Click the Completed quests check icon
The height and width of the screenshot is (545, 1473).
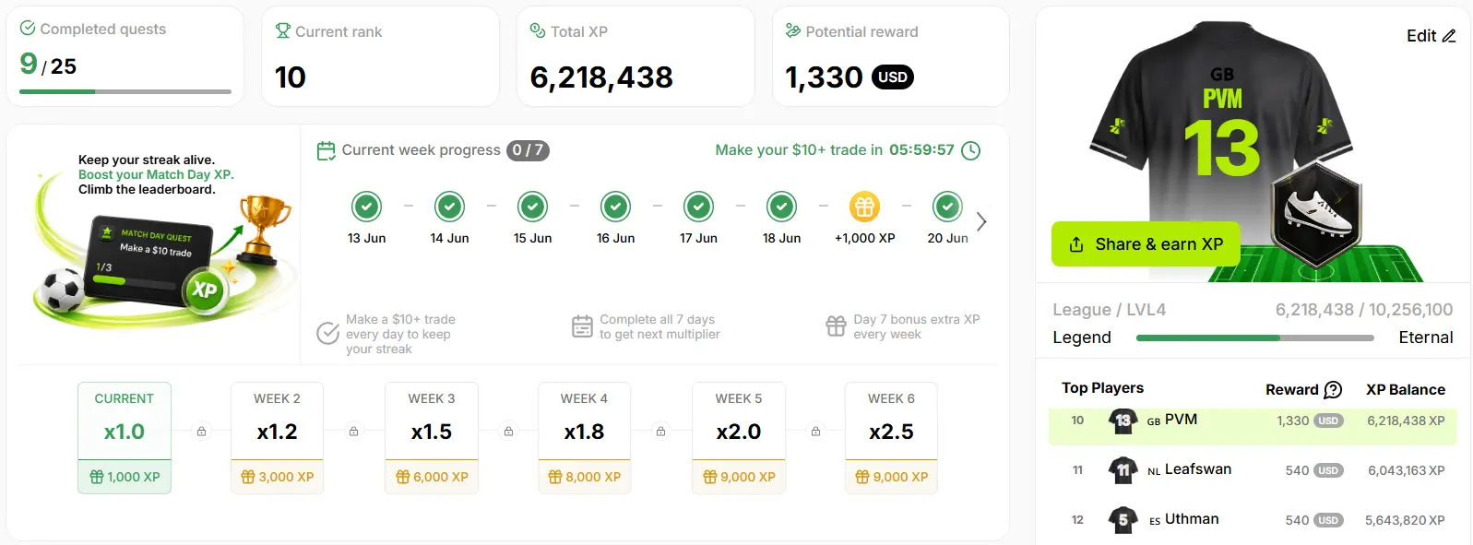tap(28, 29)
